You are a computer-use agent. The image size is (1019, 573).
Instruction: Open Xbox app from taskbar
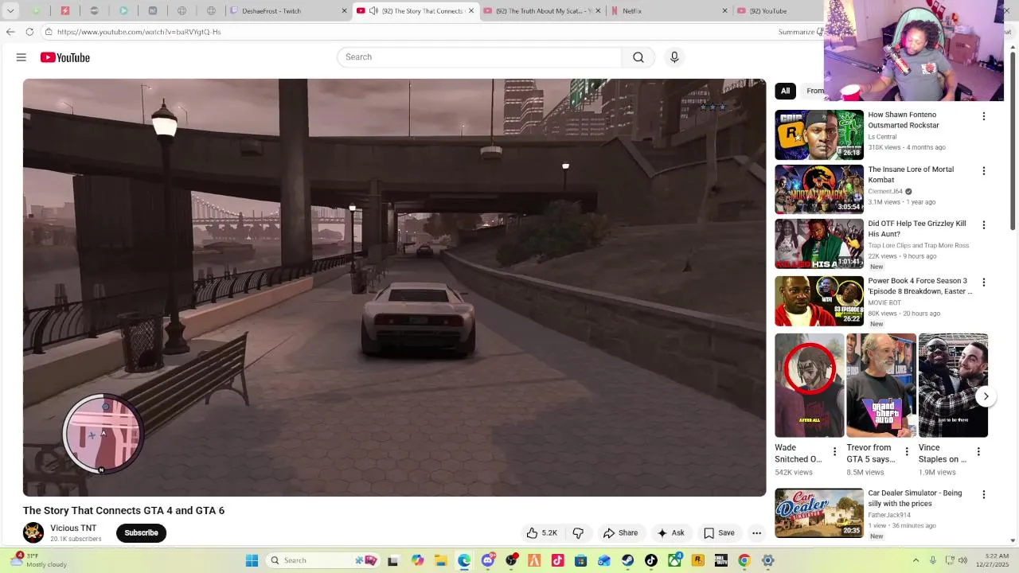[675, 560]
